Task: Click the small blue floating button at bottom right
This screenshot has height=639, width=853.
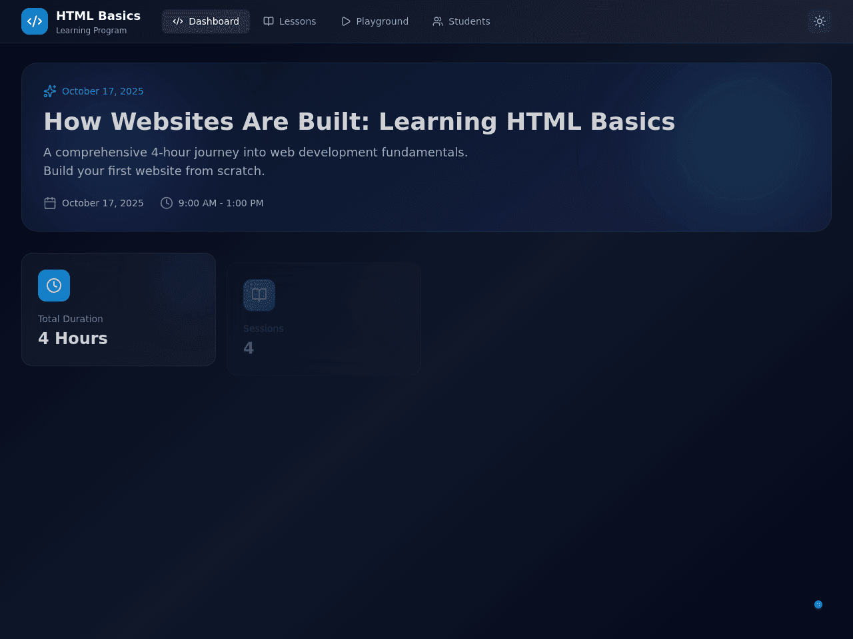Action: [818, 604]
